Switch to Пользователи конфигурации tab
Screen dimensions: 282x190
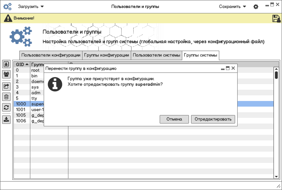[51, 55]
